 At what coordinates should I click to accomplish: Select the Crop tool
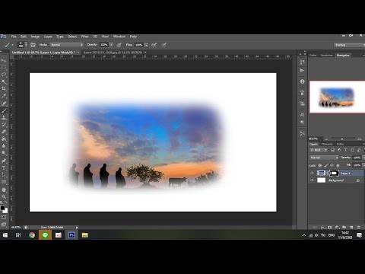[x=4, y=89]
